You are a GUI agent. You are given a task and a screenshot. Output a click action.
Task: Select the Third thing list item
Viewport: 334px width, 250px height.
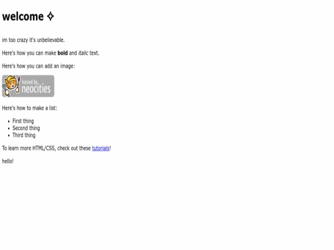(24, 135)
